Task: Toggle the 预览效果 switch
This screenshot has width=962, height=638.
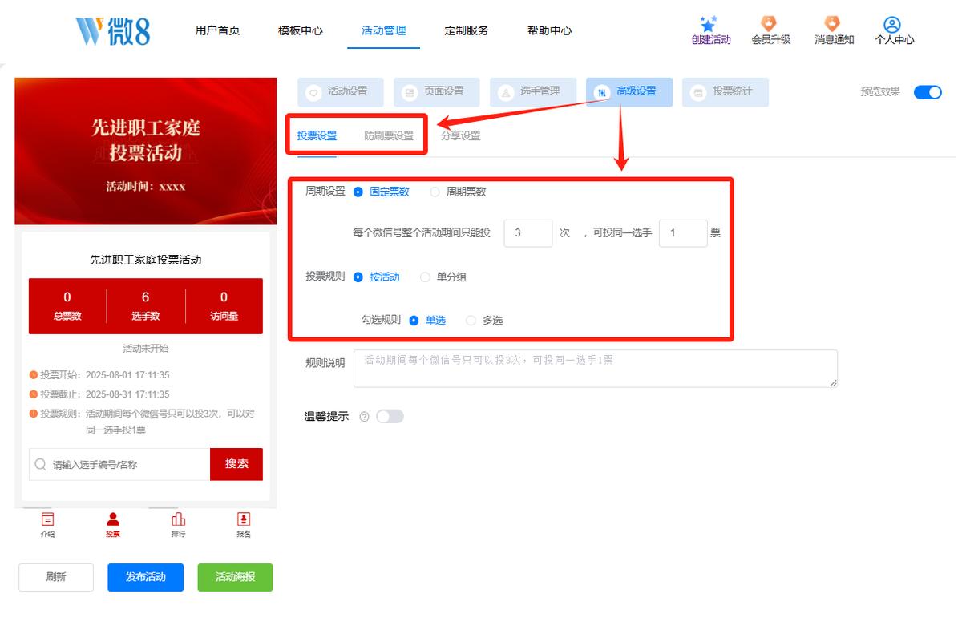Action: 928,91
